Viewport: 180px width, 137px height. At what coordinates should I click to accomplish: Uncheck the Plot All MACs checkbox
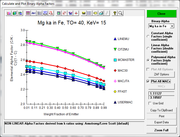[148, 81]
